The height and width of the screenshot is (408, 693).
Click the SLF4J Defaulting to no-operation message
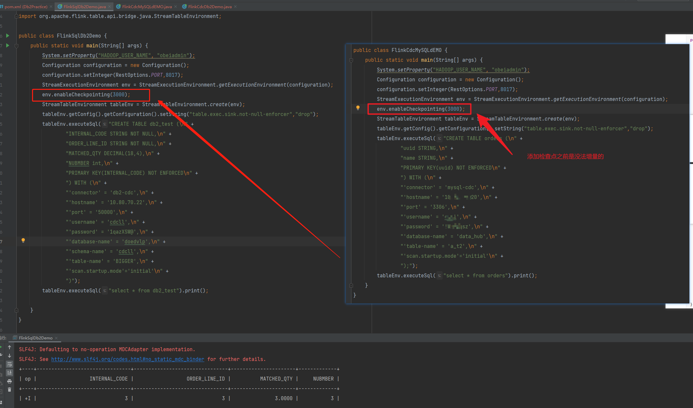[107, 349]
